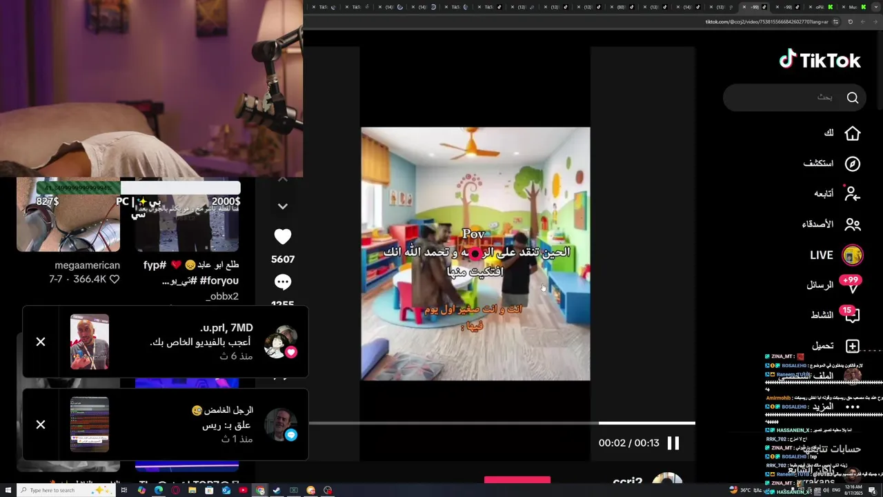Open YouTube app from the taskbar
This screenshot has width=883, height=497.
tap(243, 490)
